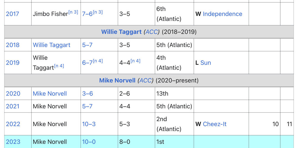Click ACC link in Mike Norvell header
Viewport: 296px width, 148px height.
(x=145, y=81)
